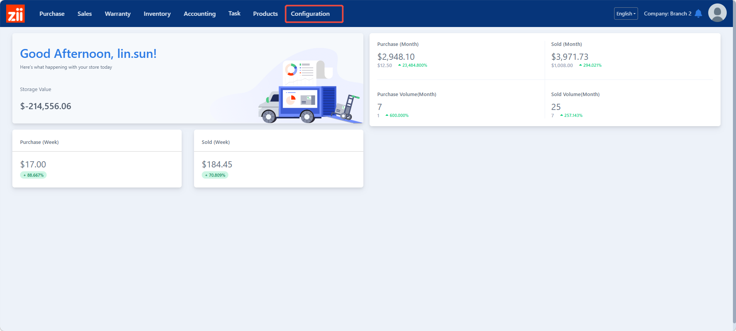Open the Accounting menu
The width and height of the screenshot is (736, 331).
coord(199,14)
